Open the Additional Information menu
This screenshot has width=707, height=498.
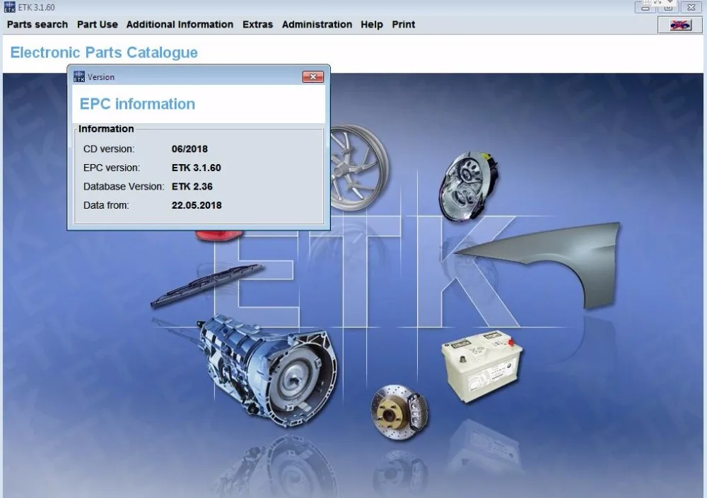(x=180, y=24)
